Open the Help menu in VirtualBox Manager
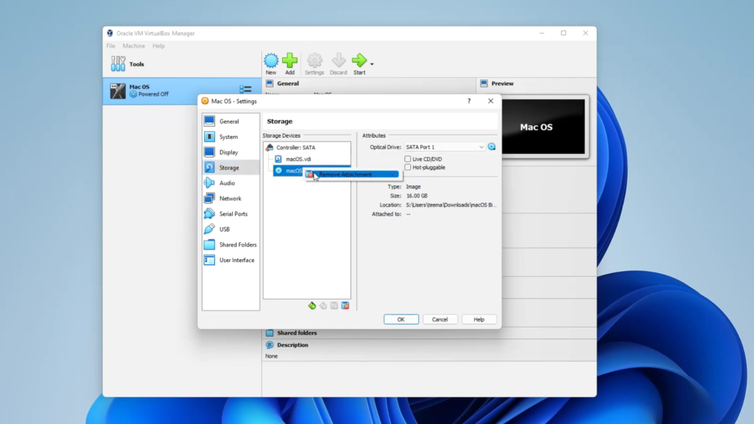 point(159,46)
